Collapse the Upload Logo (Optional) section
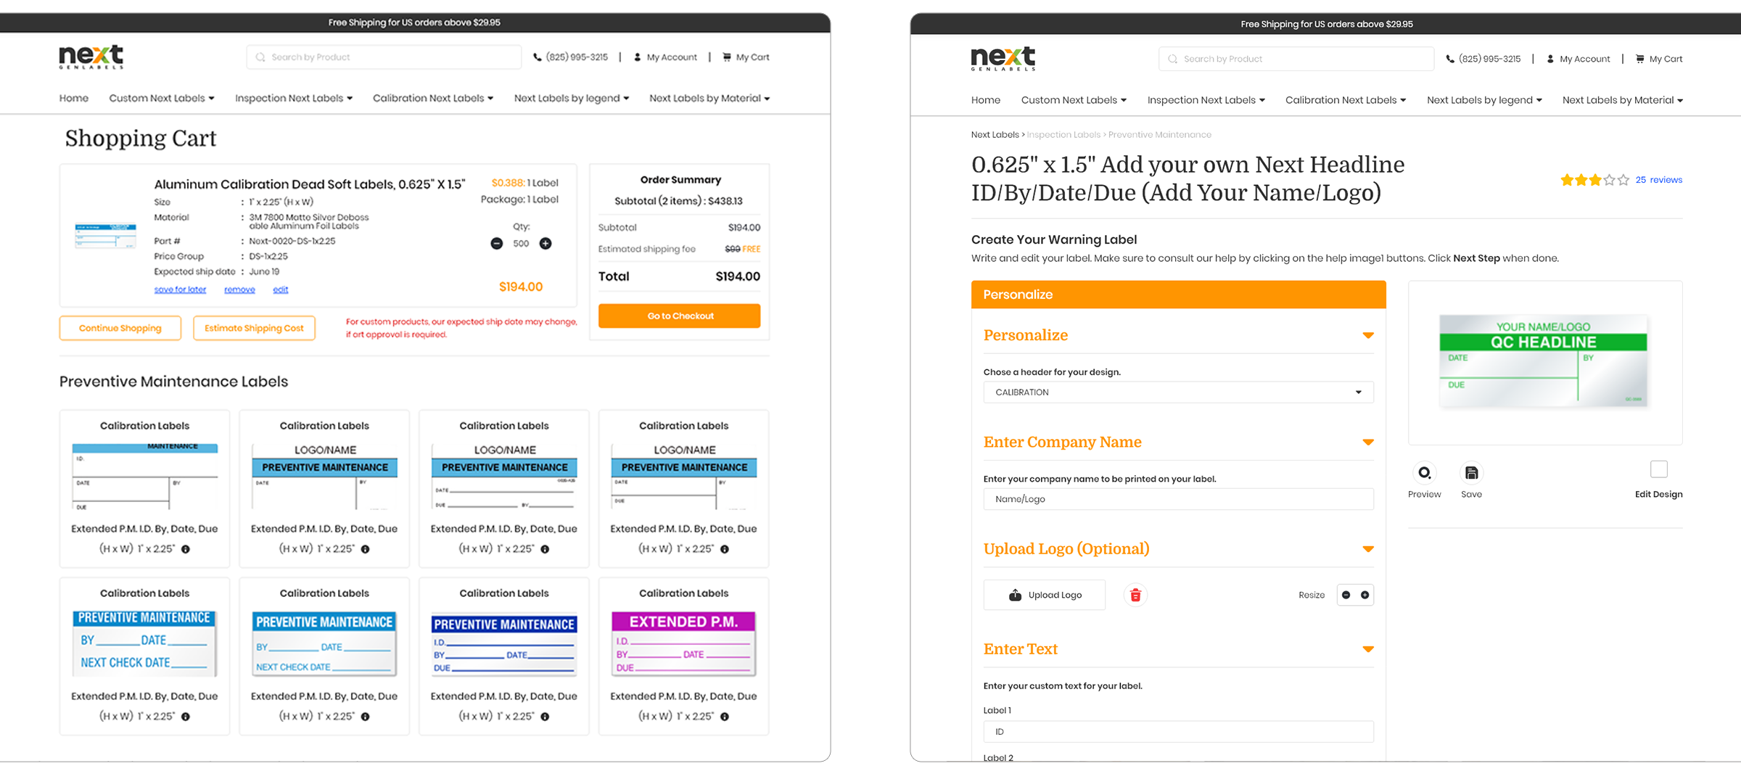This screenshot has height=774, width=1741. [1367, 549]
